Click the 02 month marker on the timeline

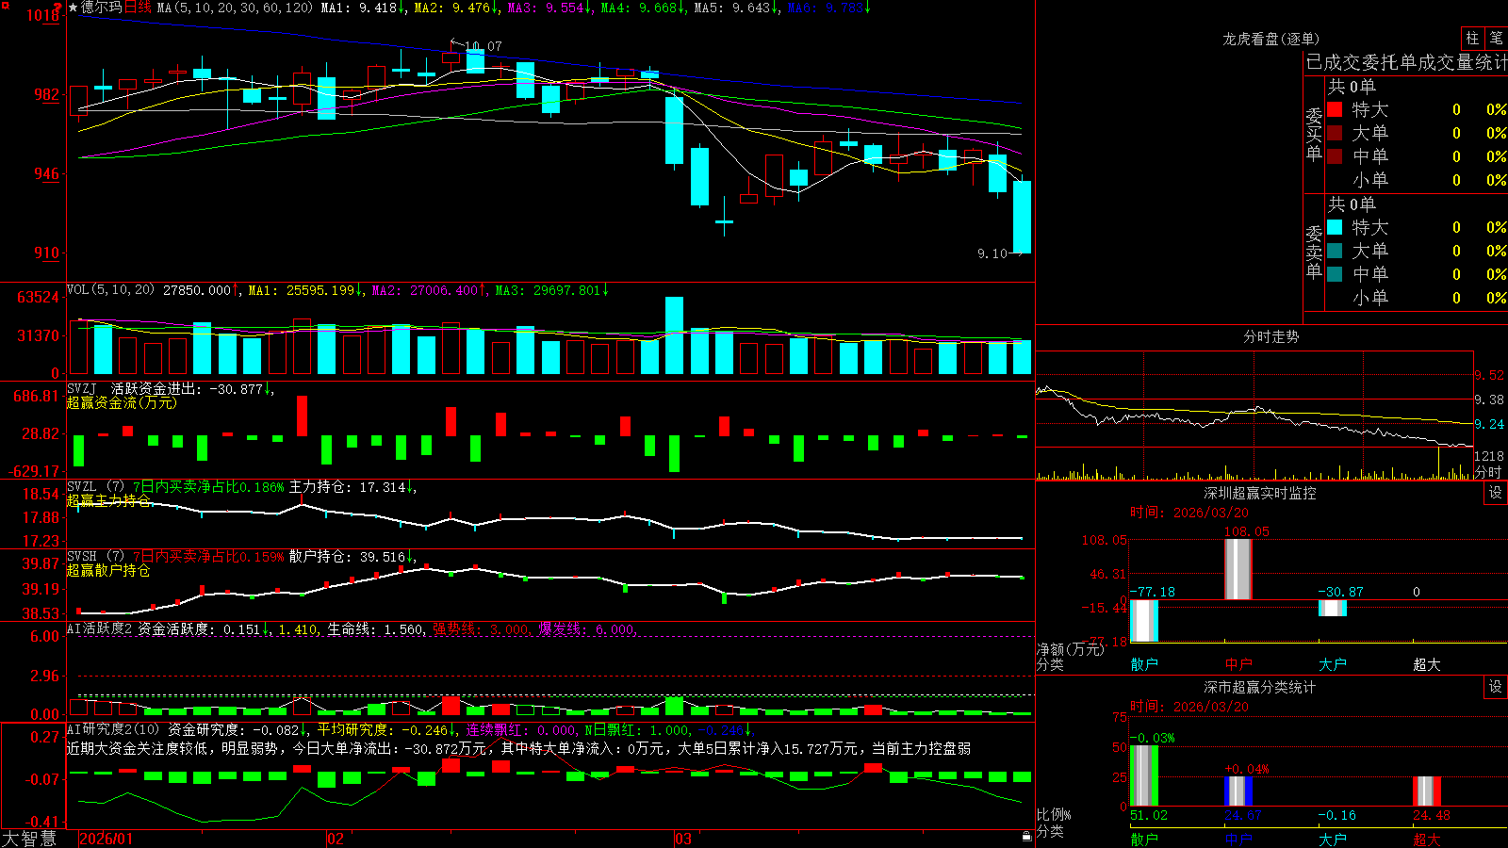(336, 839)
